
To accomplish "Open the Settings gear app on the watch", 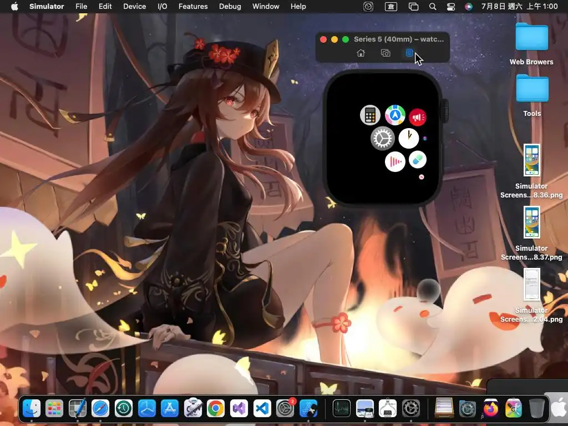I will point(383,138).
